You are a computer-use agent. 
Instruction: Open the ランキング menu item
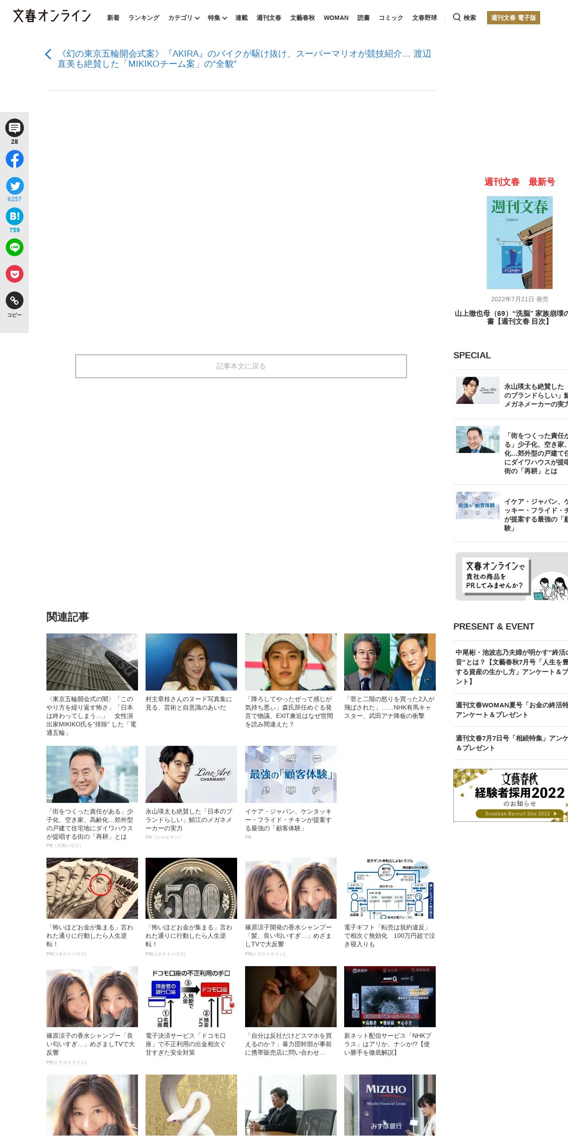(144, 18)
